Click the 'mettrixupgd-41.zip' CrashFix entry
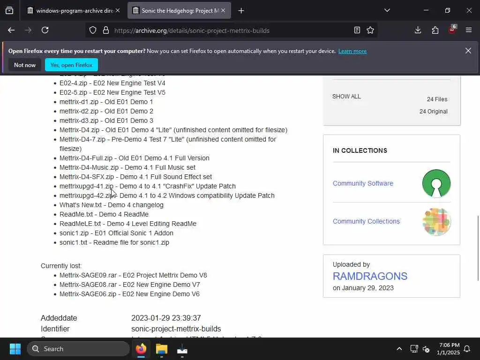Screen dimensions: 480x360 (x=148, y=186)
